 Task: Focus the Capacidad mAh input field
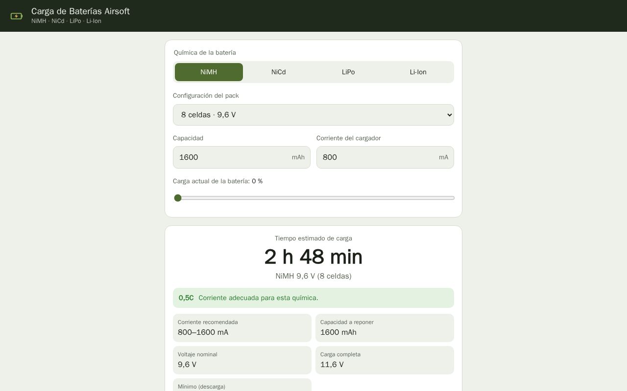coord(241,157)
